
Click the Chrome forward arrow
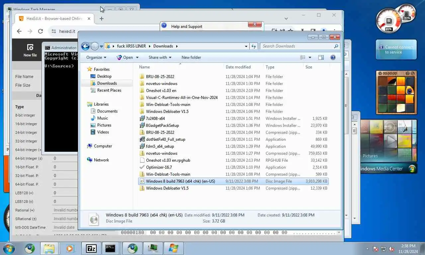click(x=30, y=31)
